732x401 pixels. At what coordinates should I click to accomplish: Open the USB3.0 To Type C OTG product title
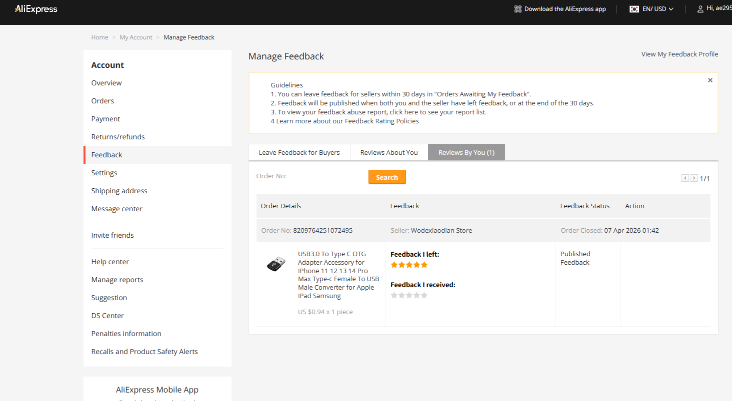pyautogui.click(x=338, y=275)
